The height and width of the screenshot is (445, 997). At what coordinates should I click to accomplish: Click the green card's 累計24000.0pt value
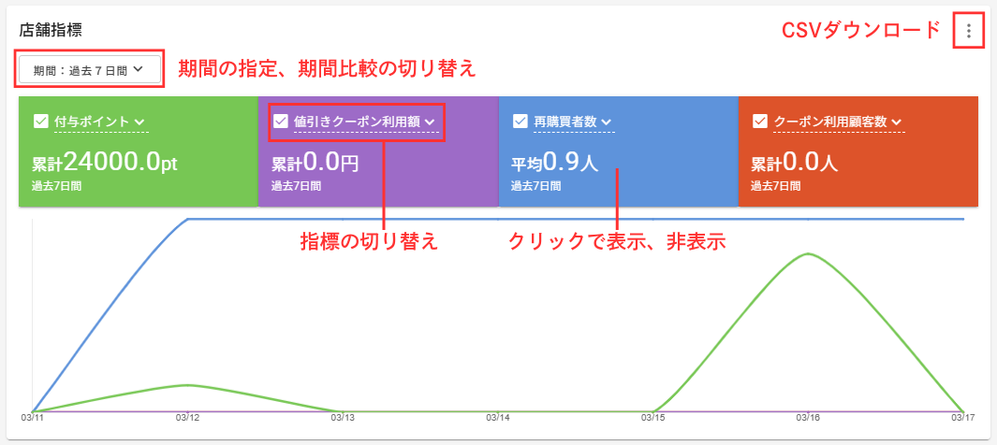[x=104, y=164]
